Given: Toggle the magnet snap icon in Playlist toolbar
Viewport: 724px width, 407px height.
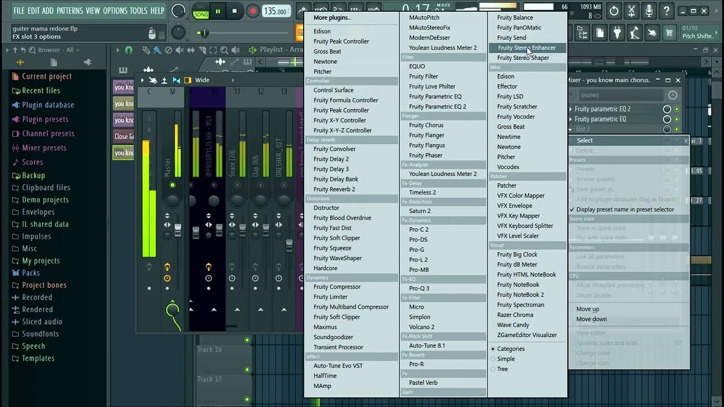Looking at the screenshot, I should [x=129, y=50].
